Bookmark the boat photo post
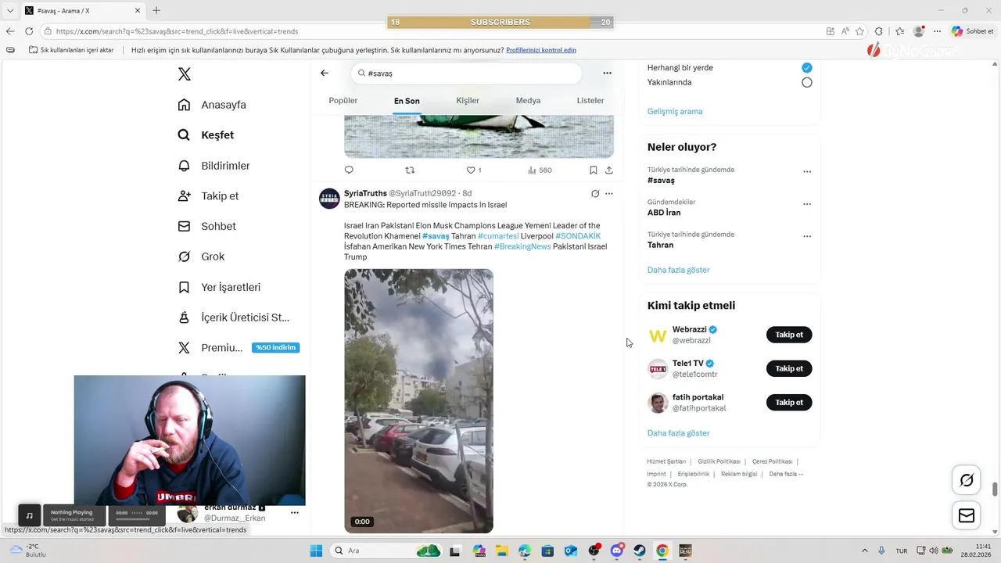 click(594, 170)
